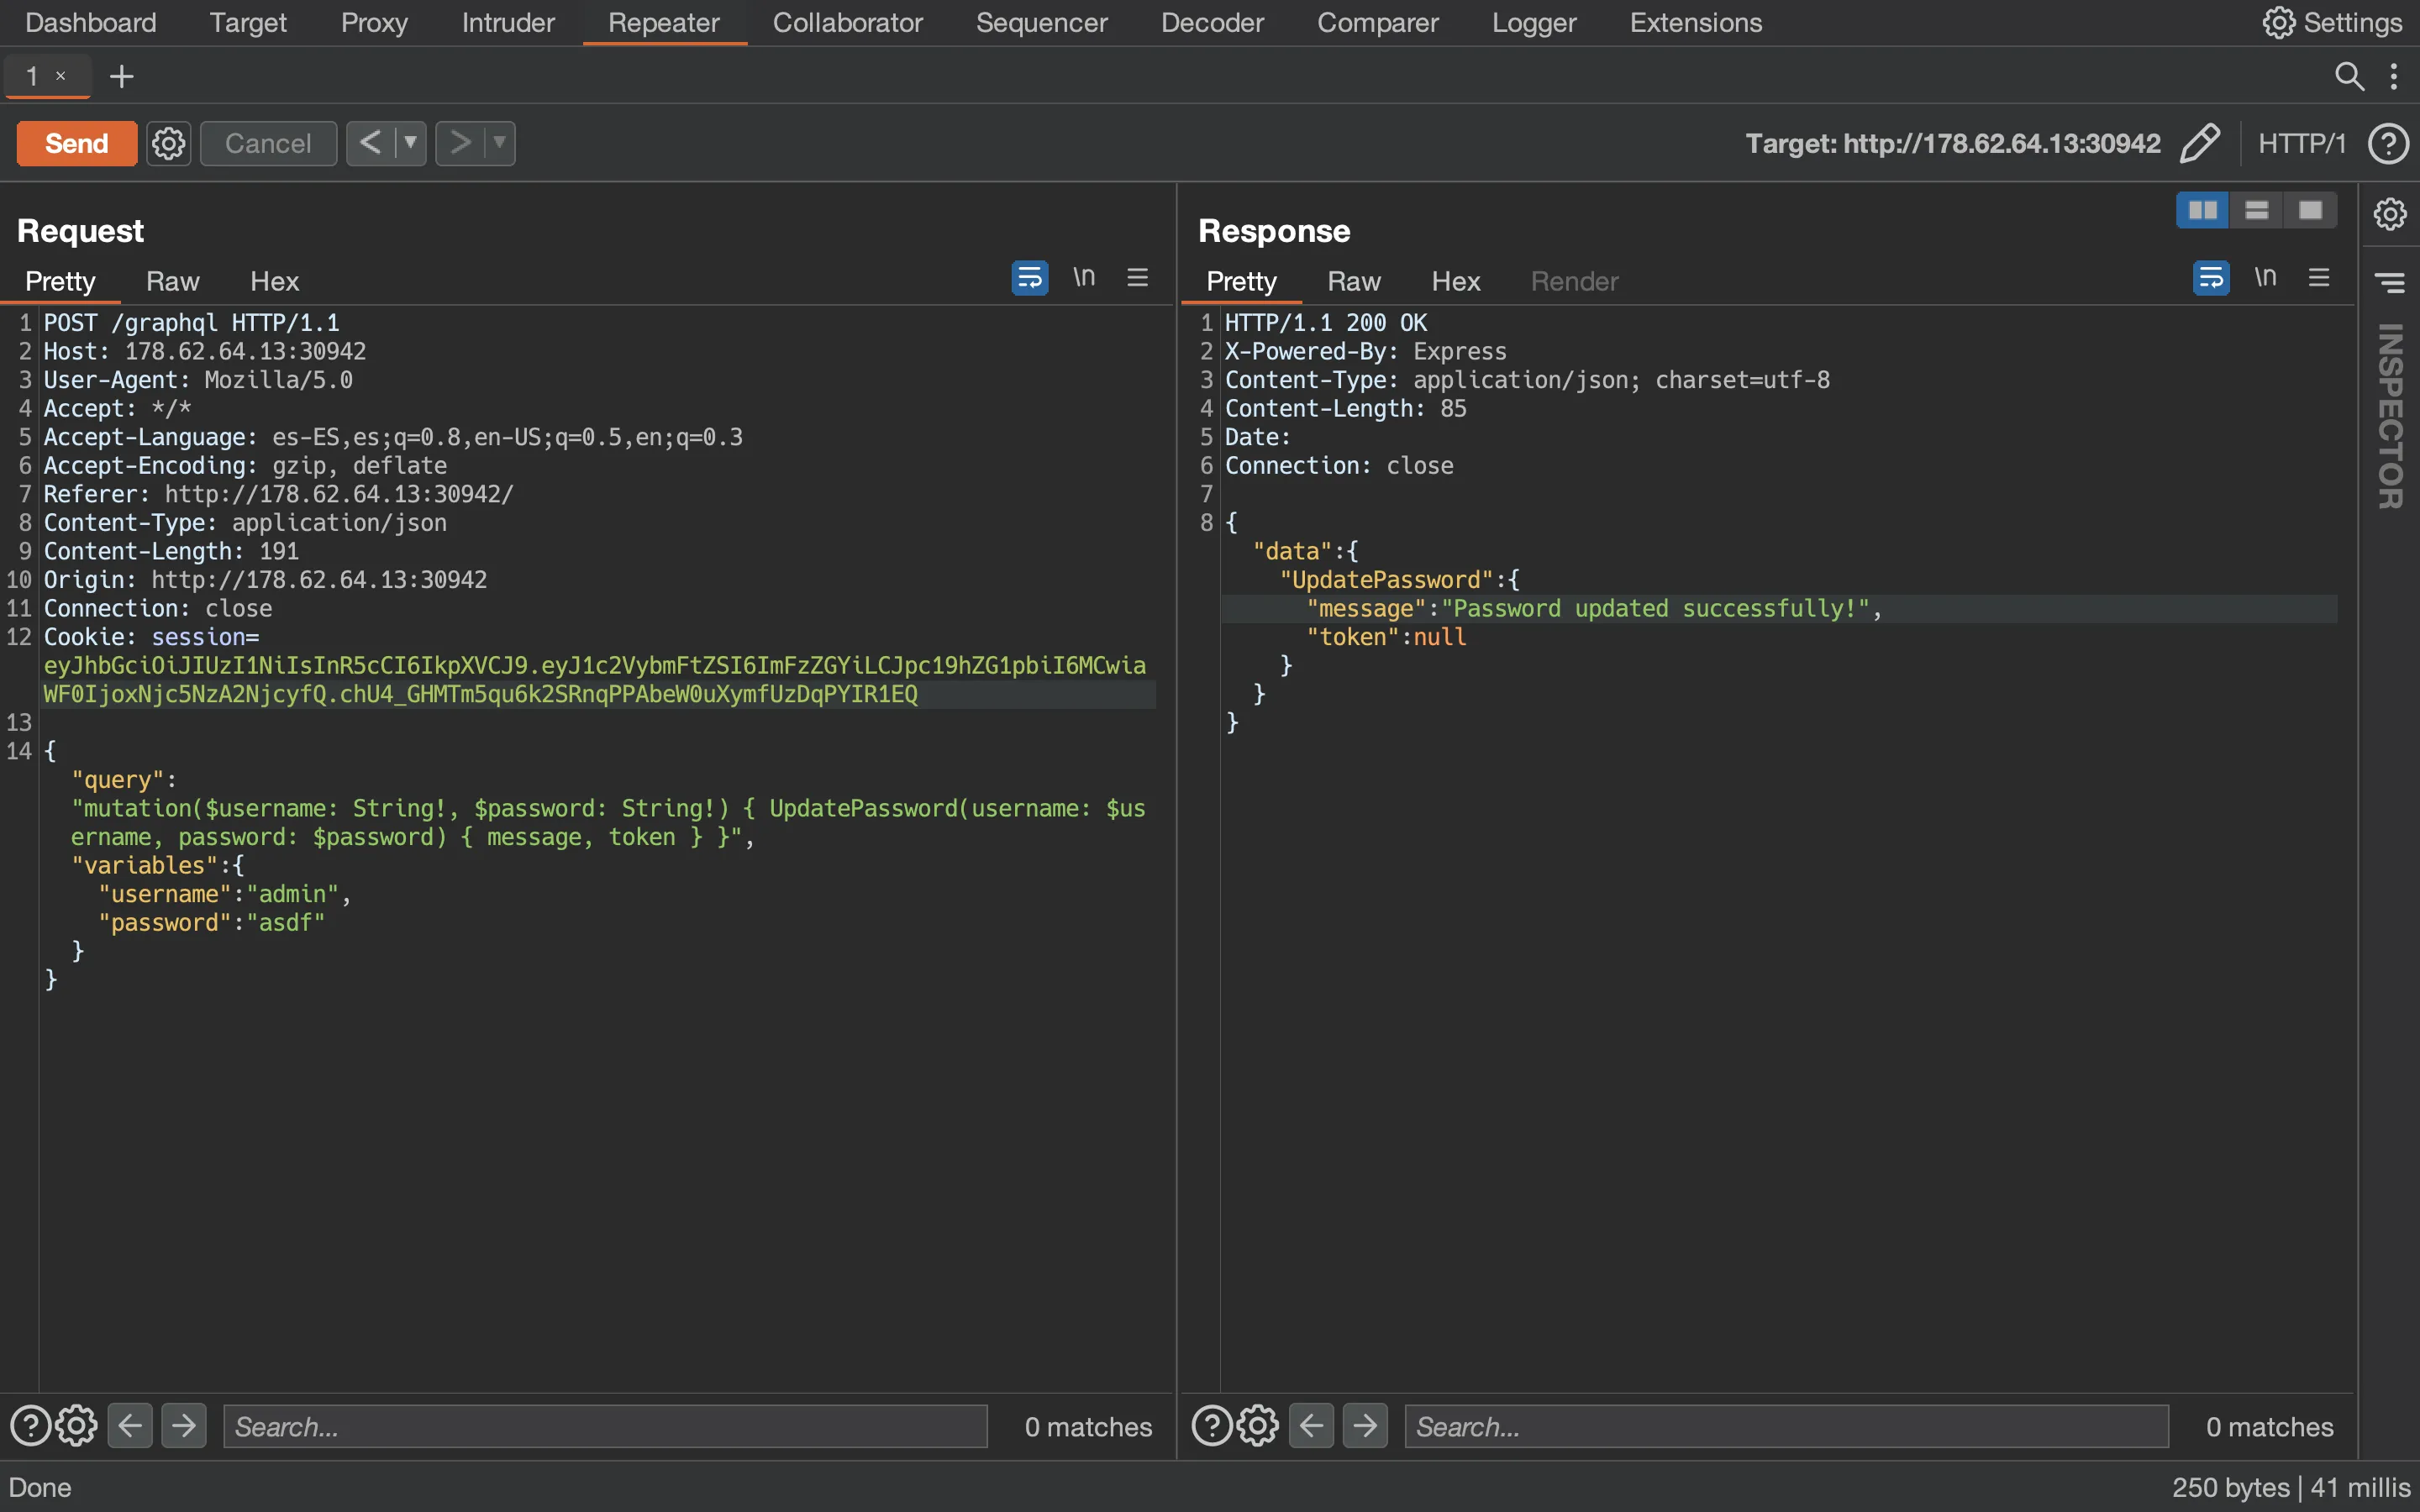Viewport: 2420px width, 1512px height.
Task: Click the Cancel button
Action: point(268,143)
